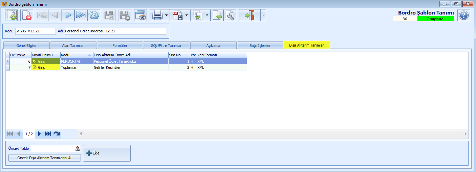Go to the last record using toolbar arrow

pyautogui.click(x=81, y=16)
